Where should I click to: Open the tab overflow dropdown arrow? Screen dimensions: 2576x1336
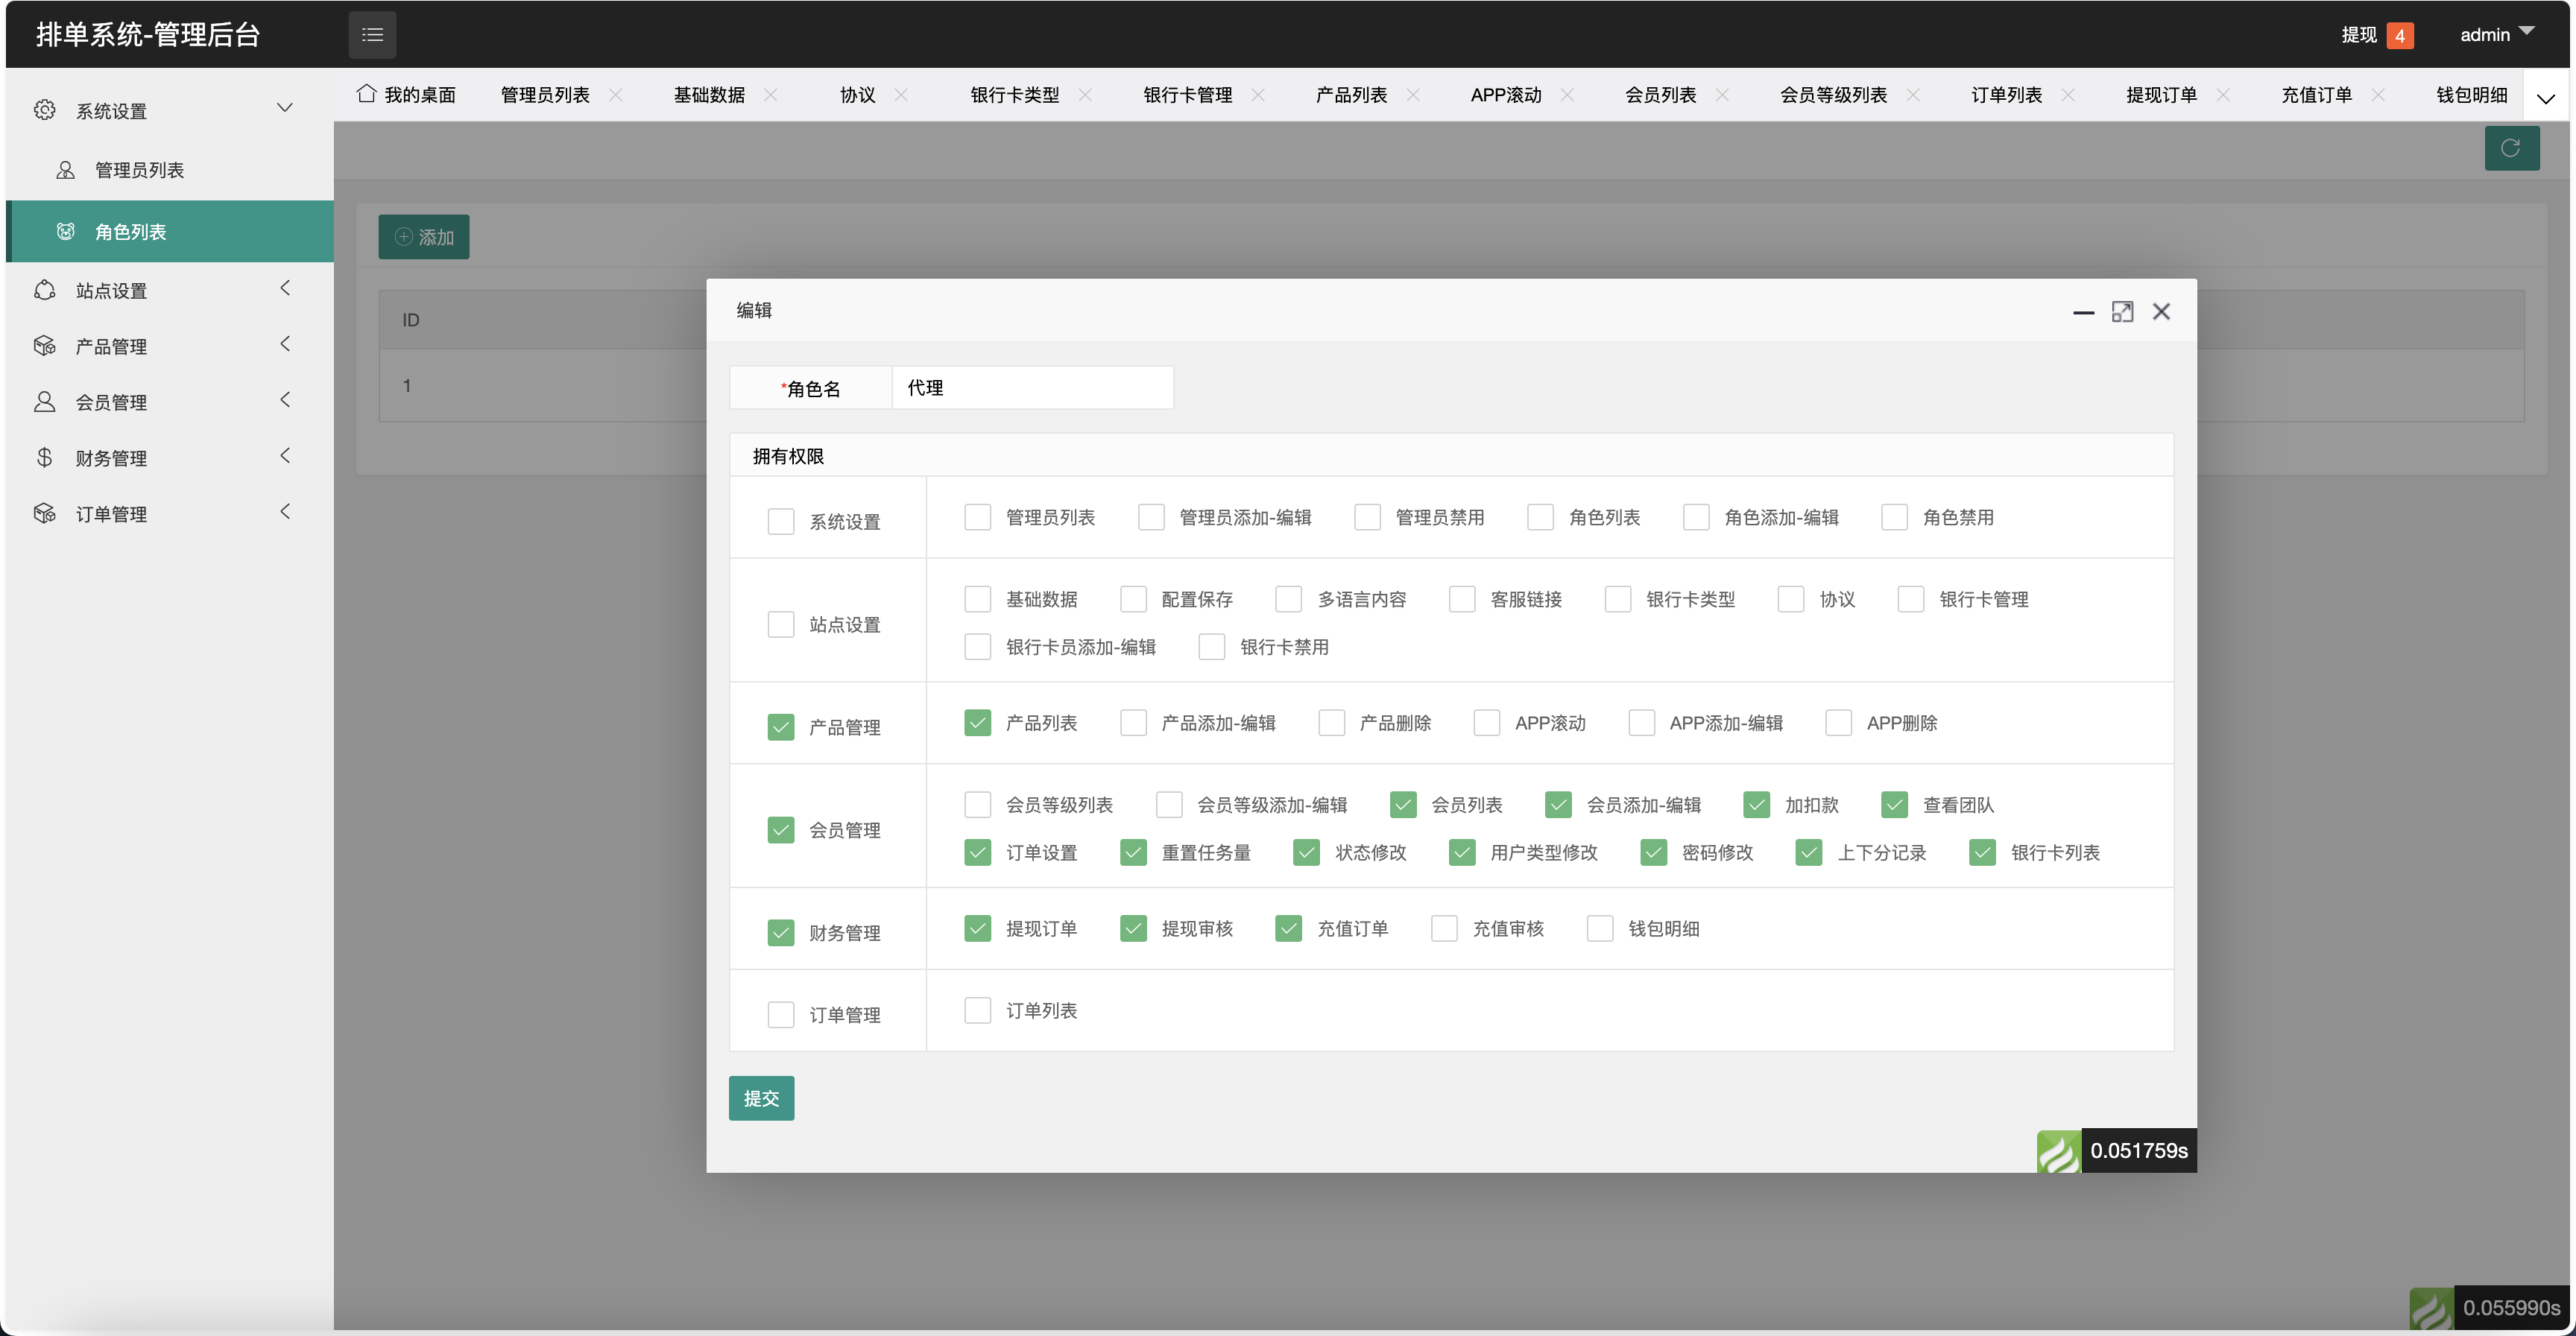coord(2546,98)
